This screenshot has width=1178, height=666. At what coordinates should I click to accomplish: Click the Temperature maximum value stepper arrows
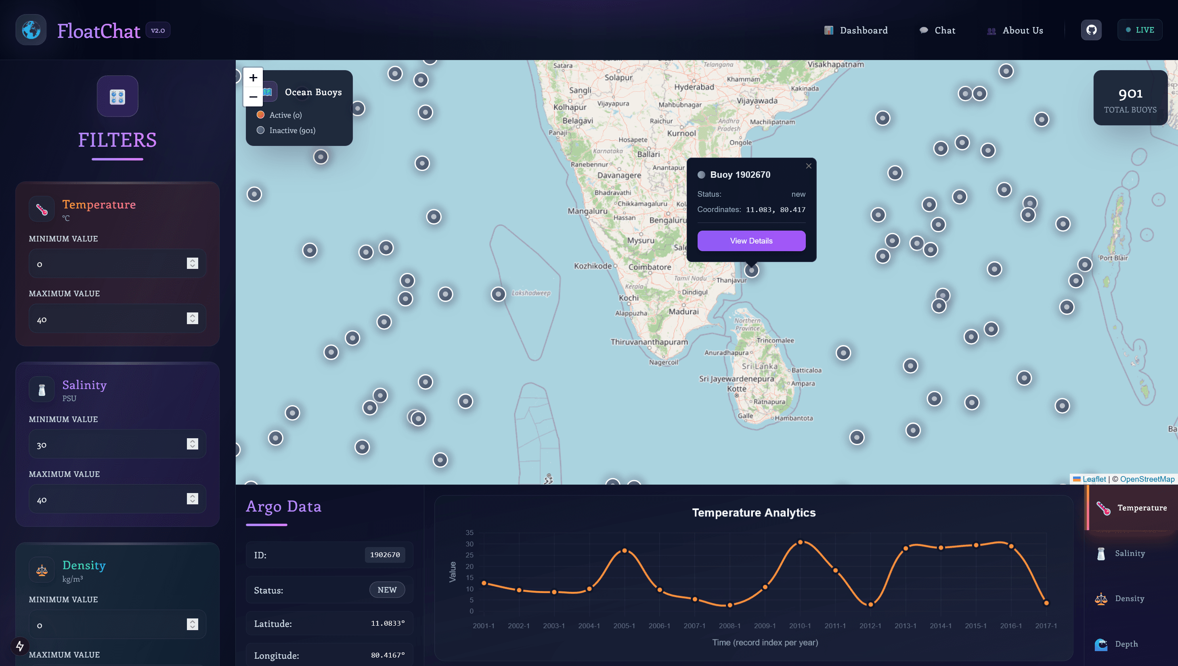pos(193,318)
